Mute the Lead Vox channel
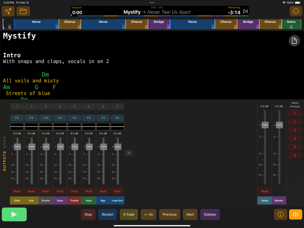The image size is (304, 228). click(x=117, y=191)
